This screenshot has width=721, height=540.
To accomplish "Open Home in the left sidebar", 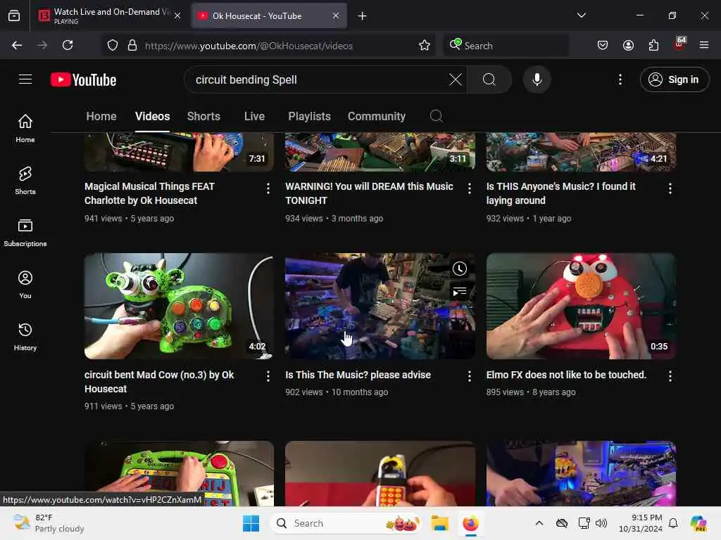I will click(x=25, y=128).
